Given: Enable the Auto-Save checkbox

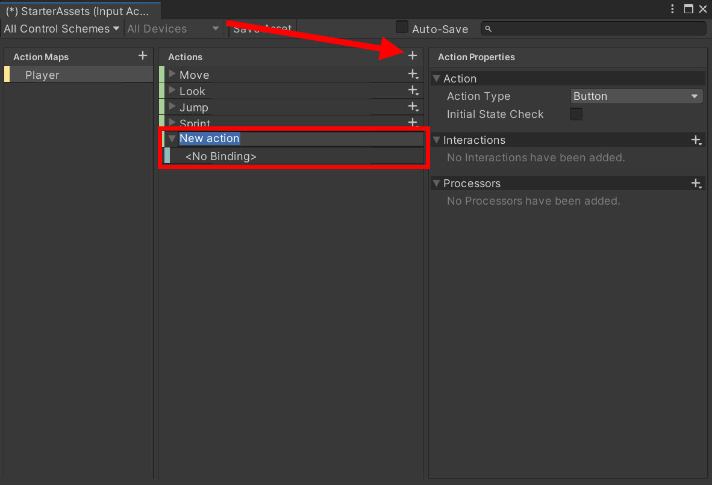Looking at the screenshot, I should pos(402,27).
